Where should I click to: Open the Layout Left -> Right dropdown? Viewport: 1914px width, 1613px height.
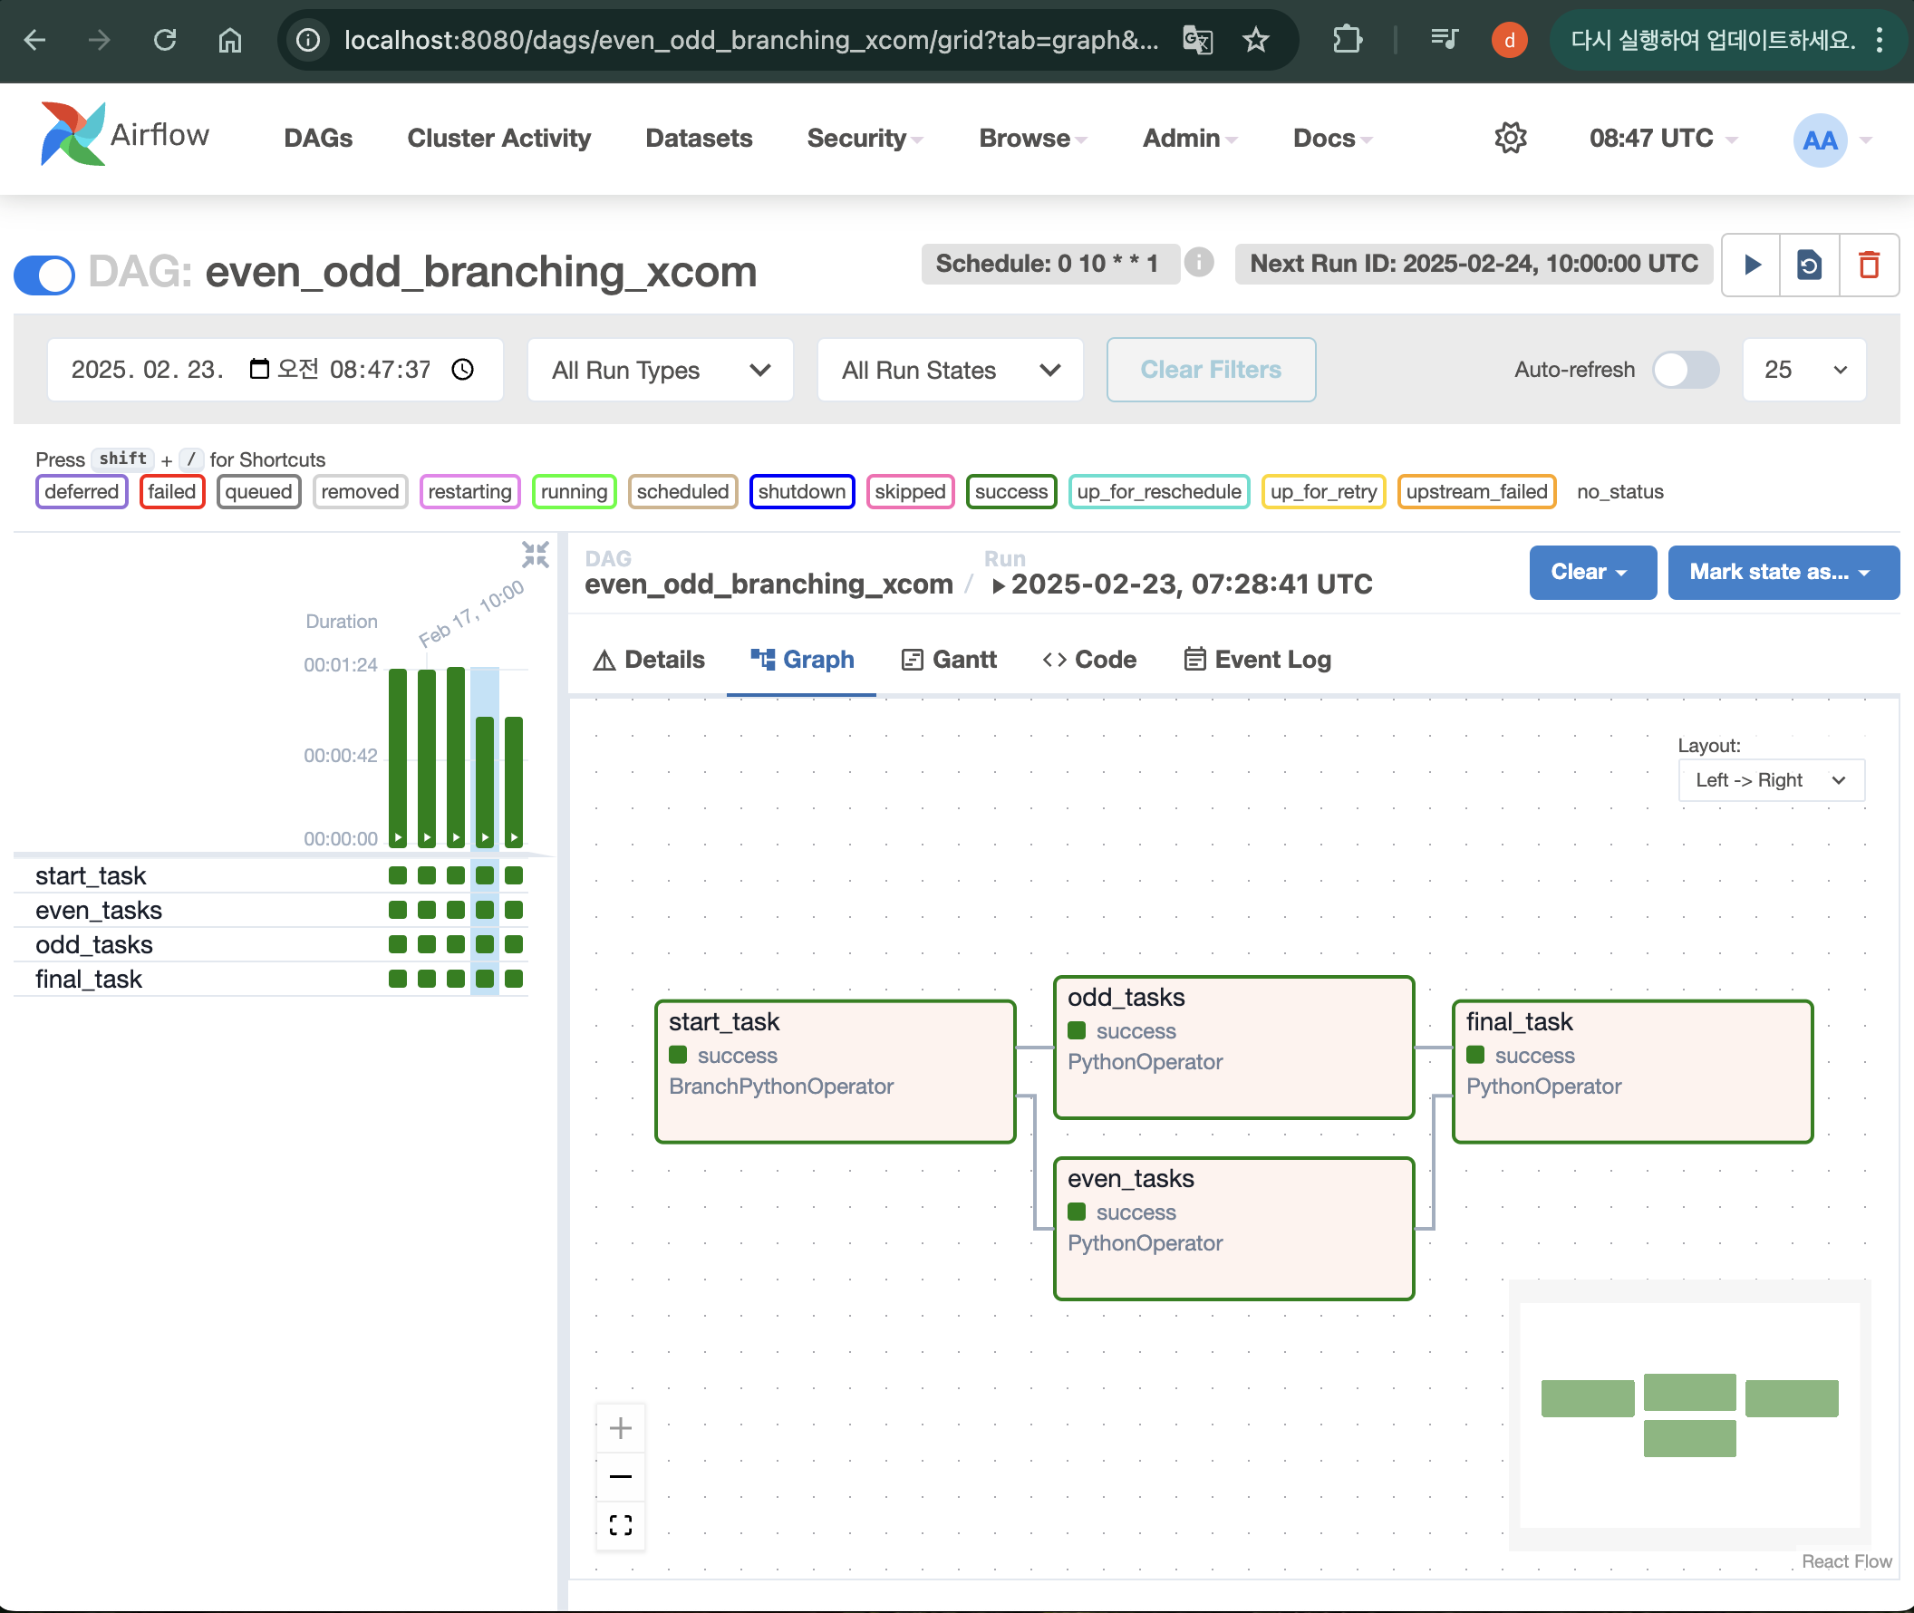[x=1771, y=780]
